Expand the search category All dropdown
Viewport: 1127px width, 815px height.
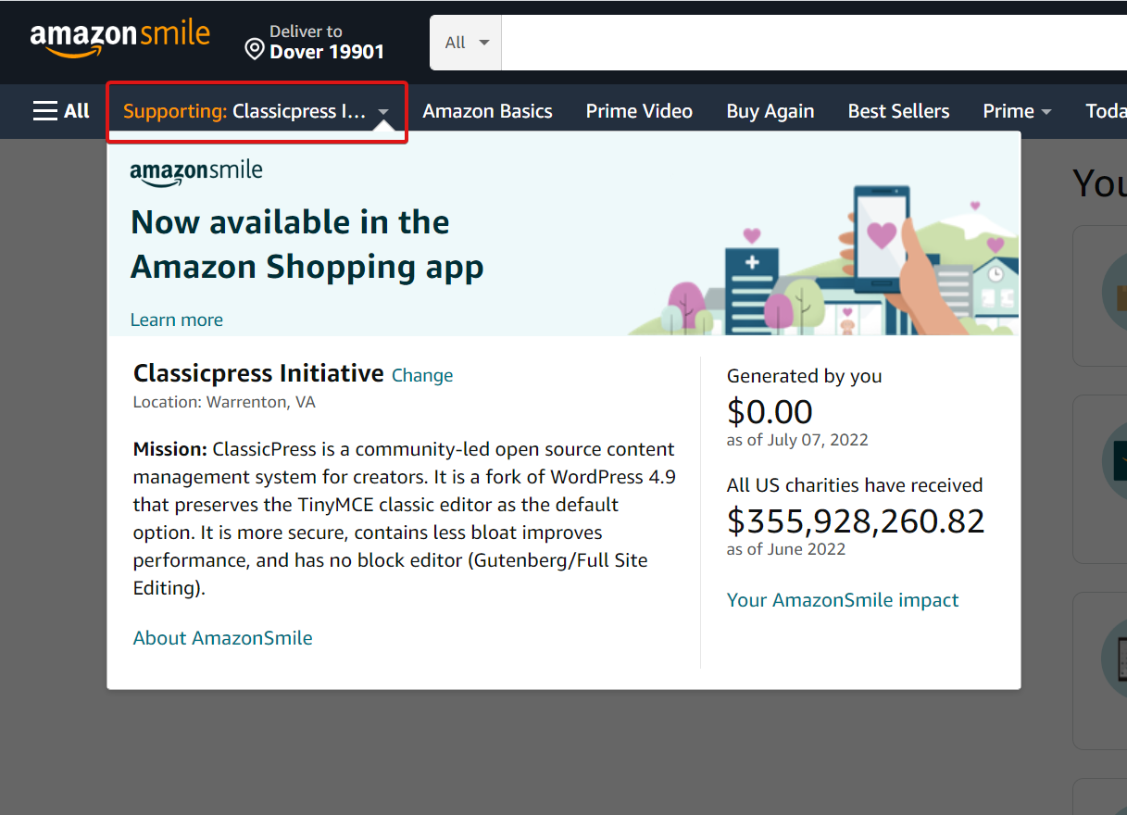466,43
